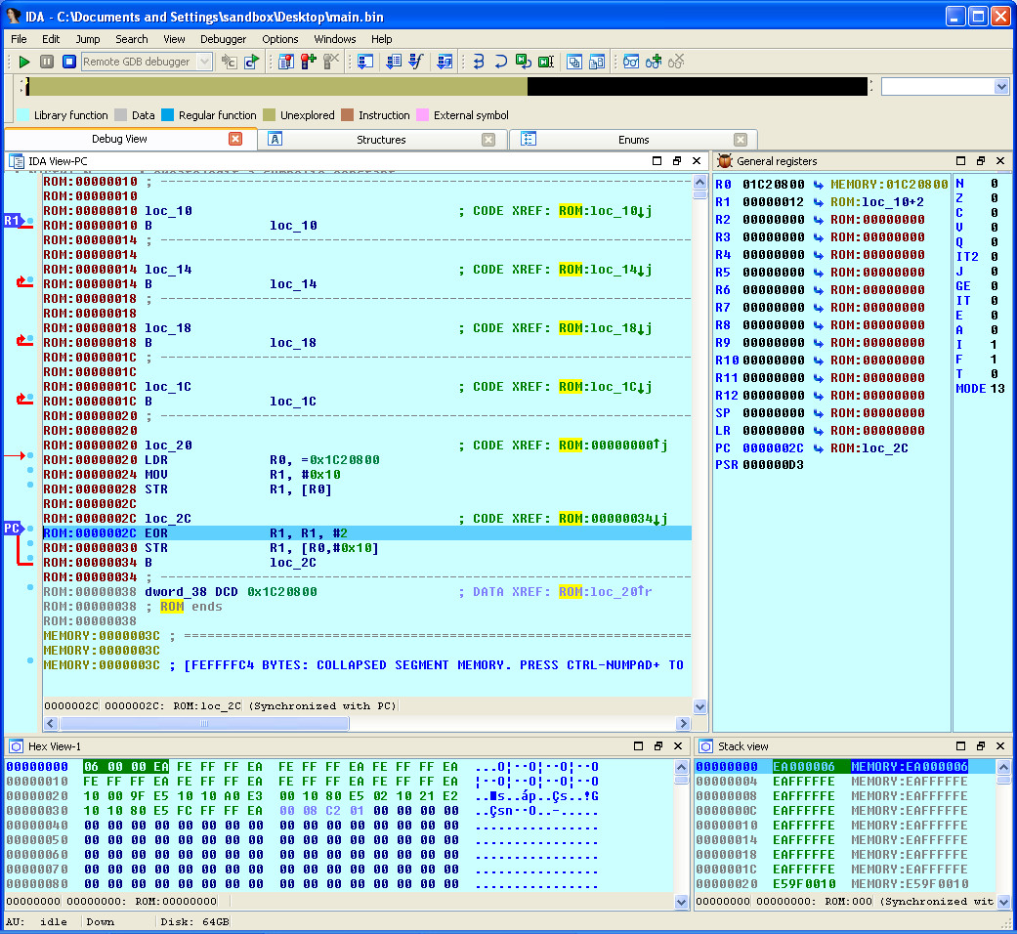
Task: Switch to the Structures tab
Action: click(381, 140)
